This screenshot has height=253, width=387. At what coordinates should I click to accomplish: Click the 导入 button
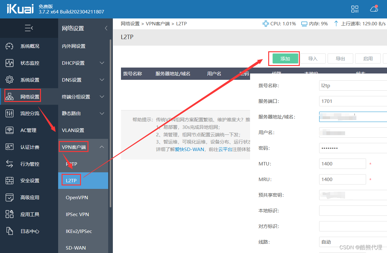(313, 58)
